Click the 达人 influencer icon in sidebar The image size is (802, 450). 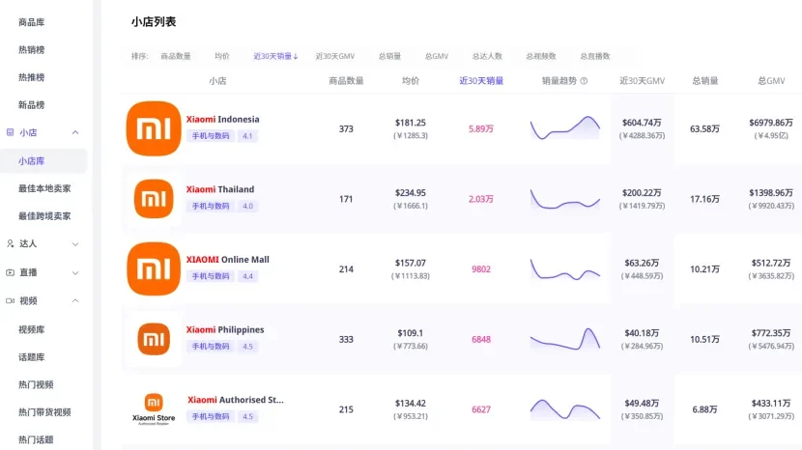[x=11, y=244]
